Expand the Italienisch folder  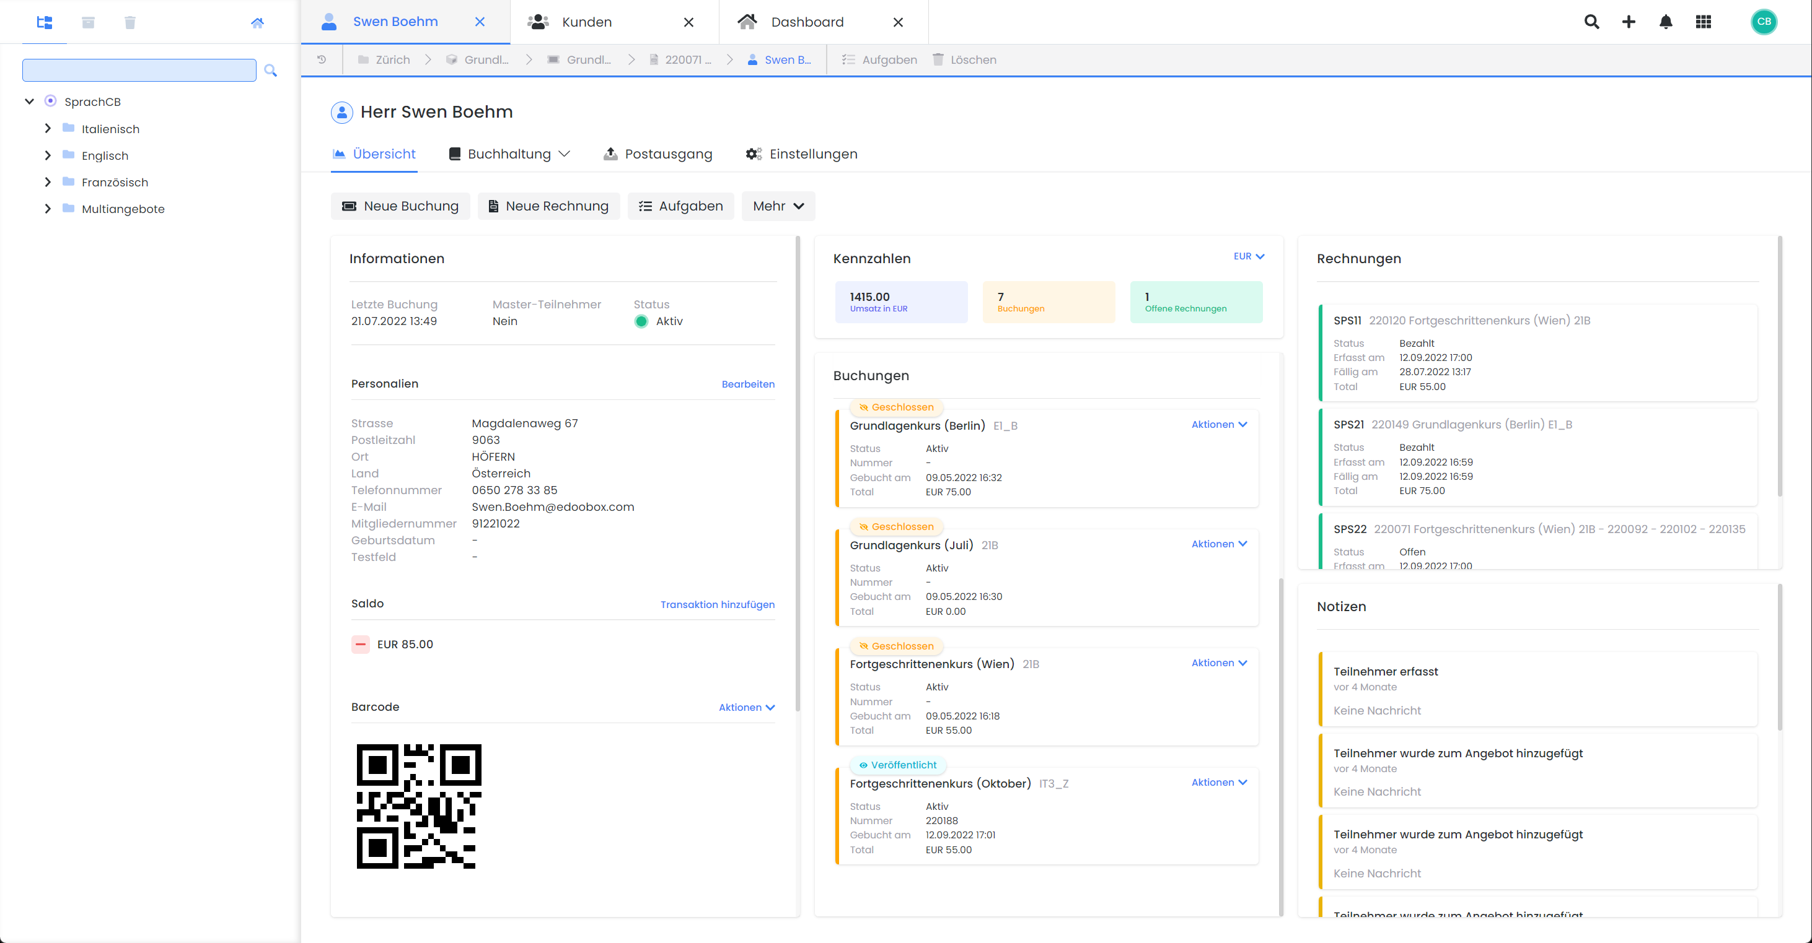(x=48, y=129)
